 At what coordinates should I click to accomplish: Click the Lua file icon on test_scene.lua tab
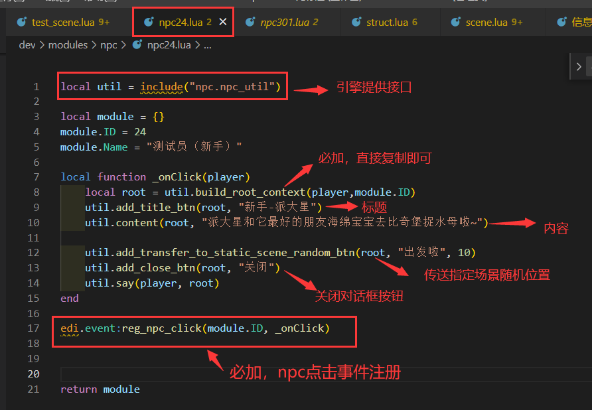pos(22,22)
